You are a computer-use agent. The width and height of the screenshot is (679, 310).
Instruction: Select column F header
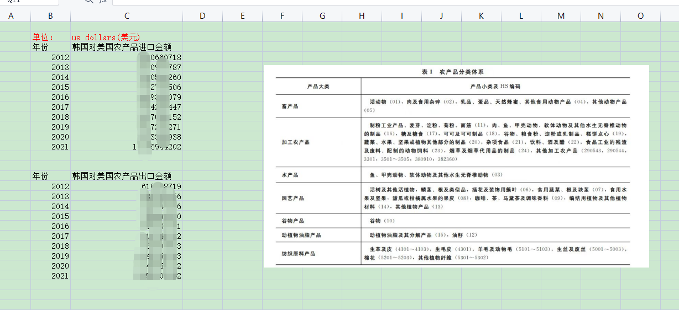pyautogui.click(x=282, y=16)
